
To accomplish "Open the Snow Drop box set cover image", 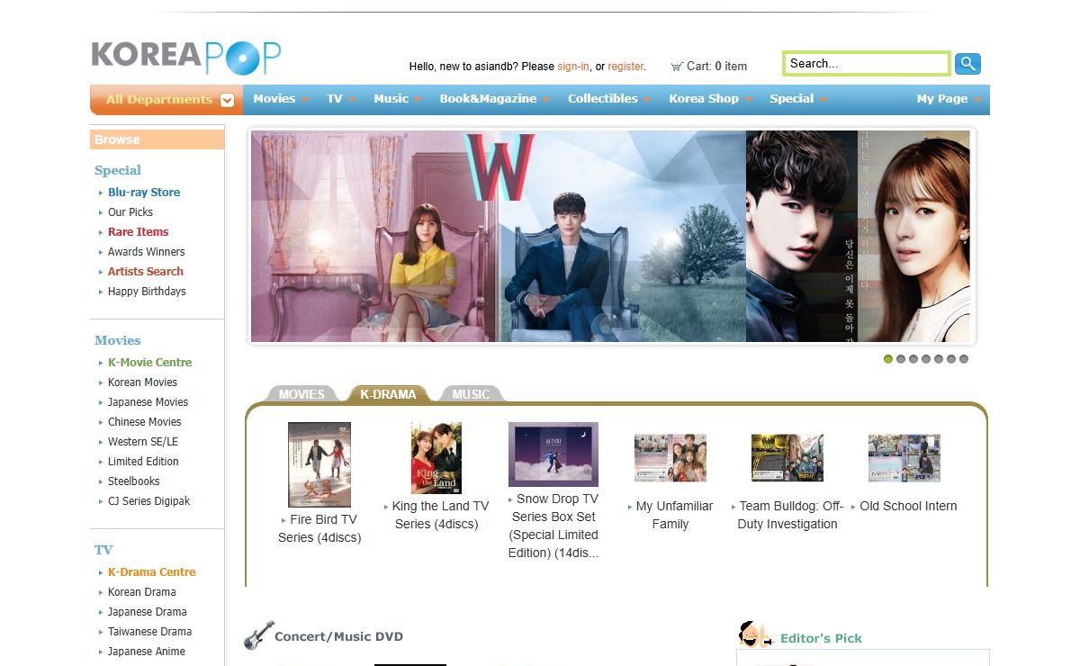I will 553,454.
